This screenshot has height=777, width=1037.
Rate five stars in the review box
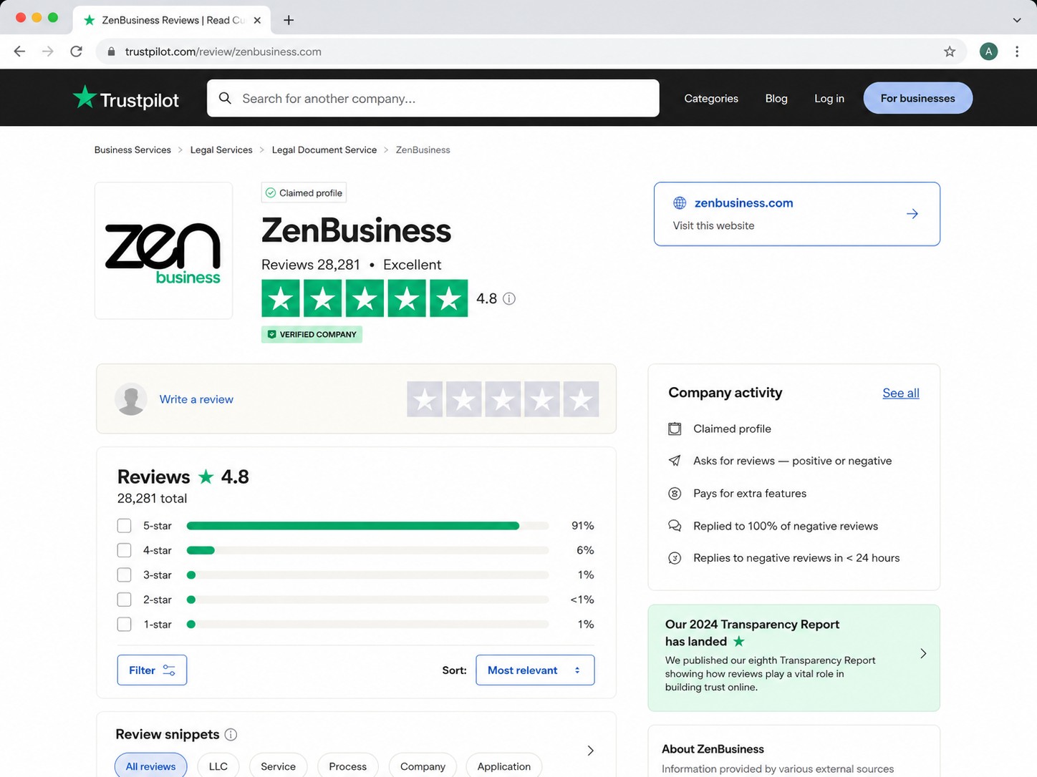coord(581,399)
